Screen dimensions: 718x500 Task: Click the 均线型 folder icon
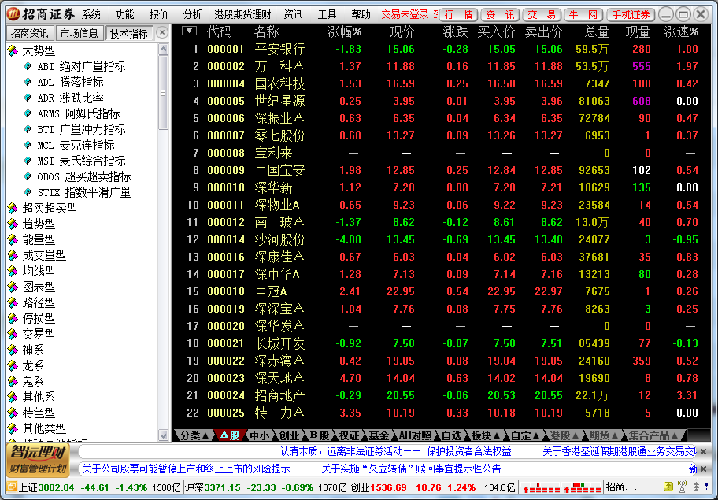pyautogui.click(x=13, y=271)
